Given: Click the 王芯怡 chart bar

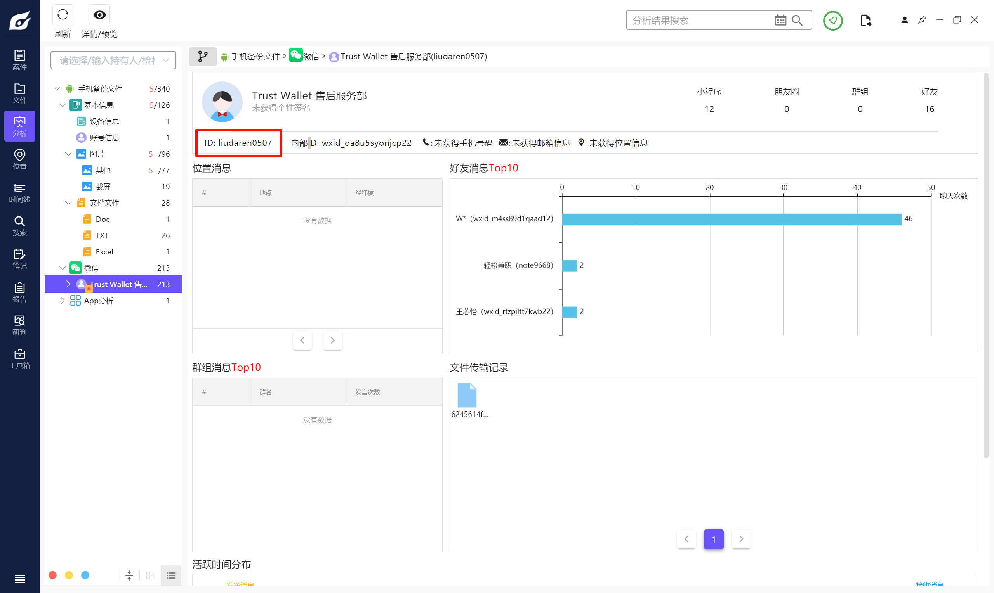Looking at the screenshot, I should pos(569,312).
